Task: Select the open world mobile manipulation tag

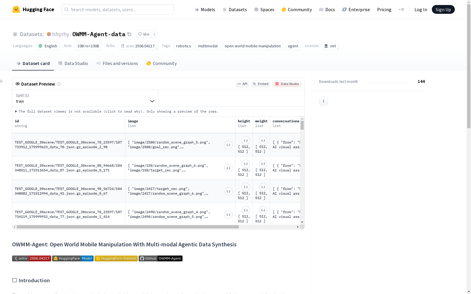Action: pos(253,46)
